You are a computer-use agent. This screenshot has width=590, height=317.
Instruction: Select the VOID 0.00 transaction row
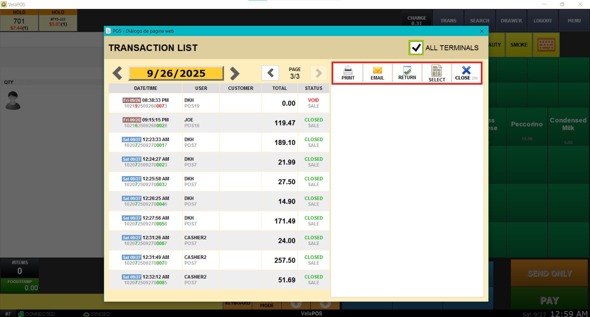pyautogui.click(x=219, y=103)
